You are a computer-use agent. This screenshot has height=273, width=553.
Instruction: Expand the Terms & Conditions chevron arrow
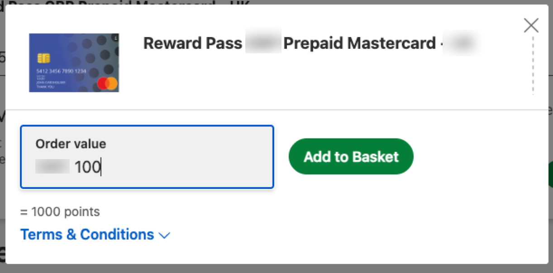coord(165,235)
